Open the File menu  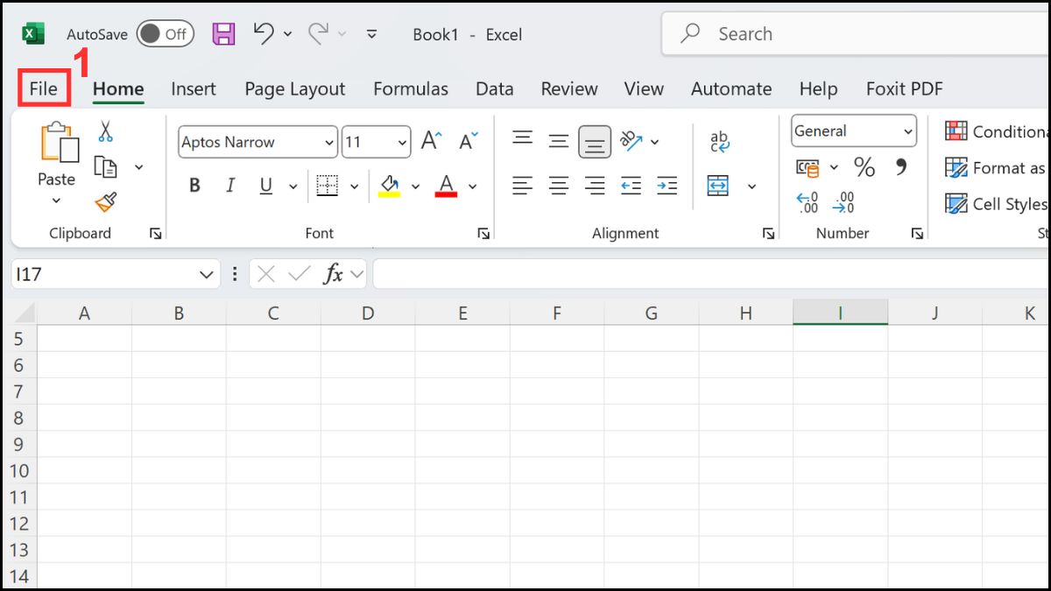coord(43,88)
